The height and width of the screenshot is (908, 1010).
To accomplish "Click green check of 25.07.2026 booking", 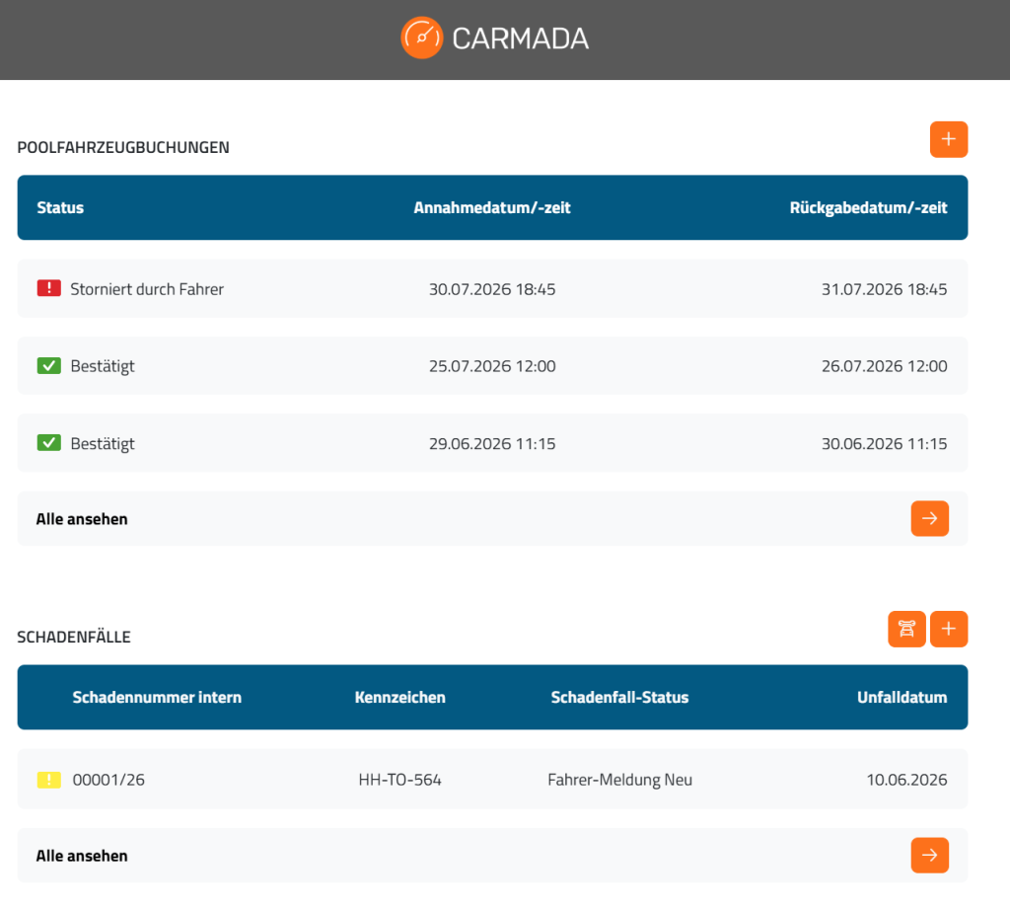I will click(49, 366).
